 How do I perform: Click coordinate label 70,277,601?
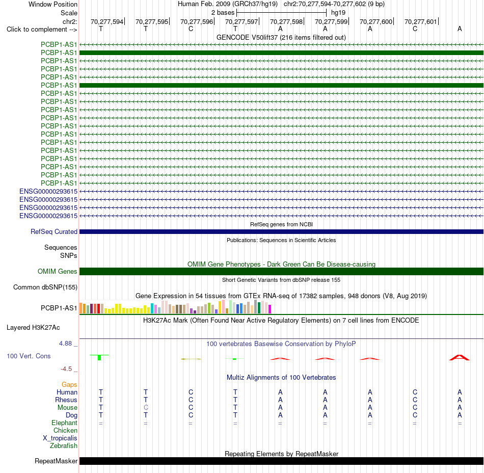tap(421, 21)
